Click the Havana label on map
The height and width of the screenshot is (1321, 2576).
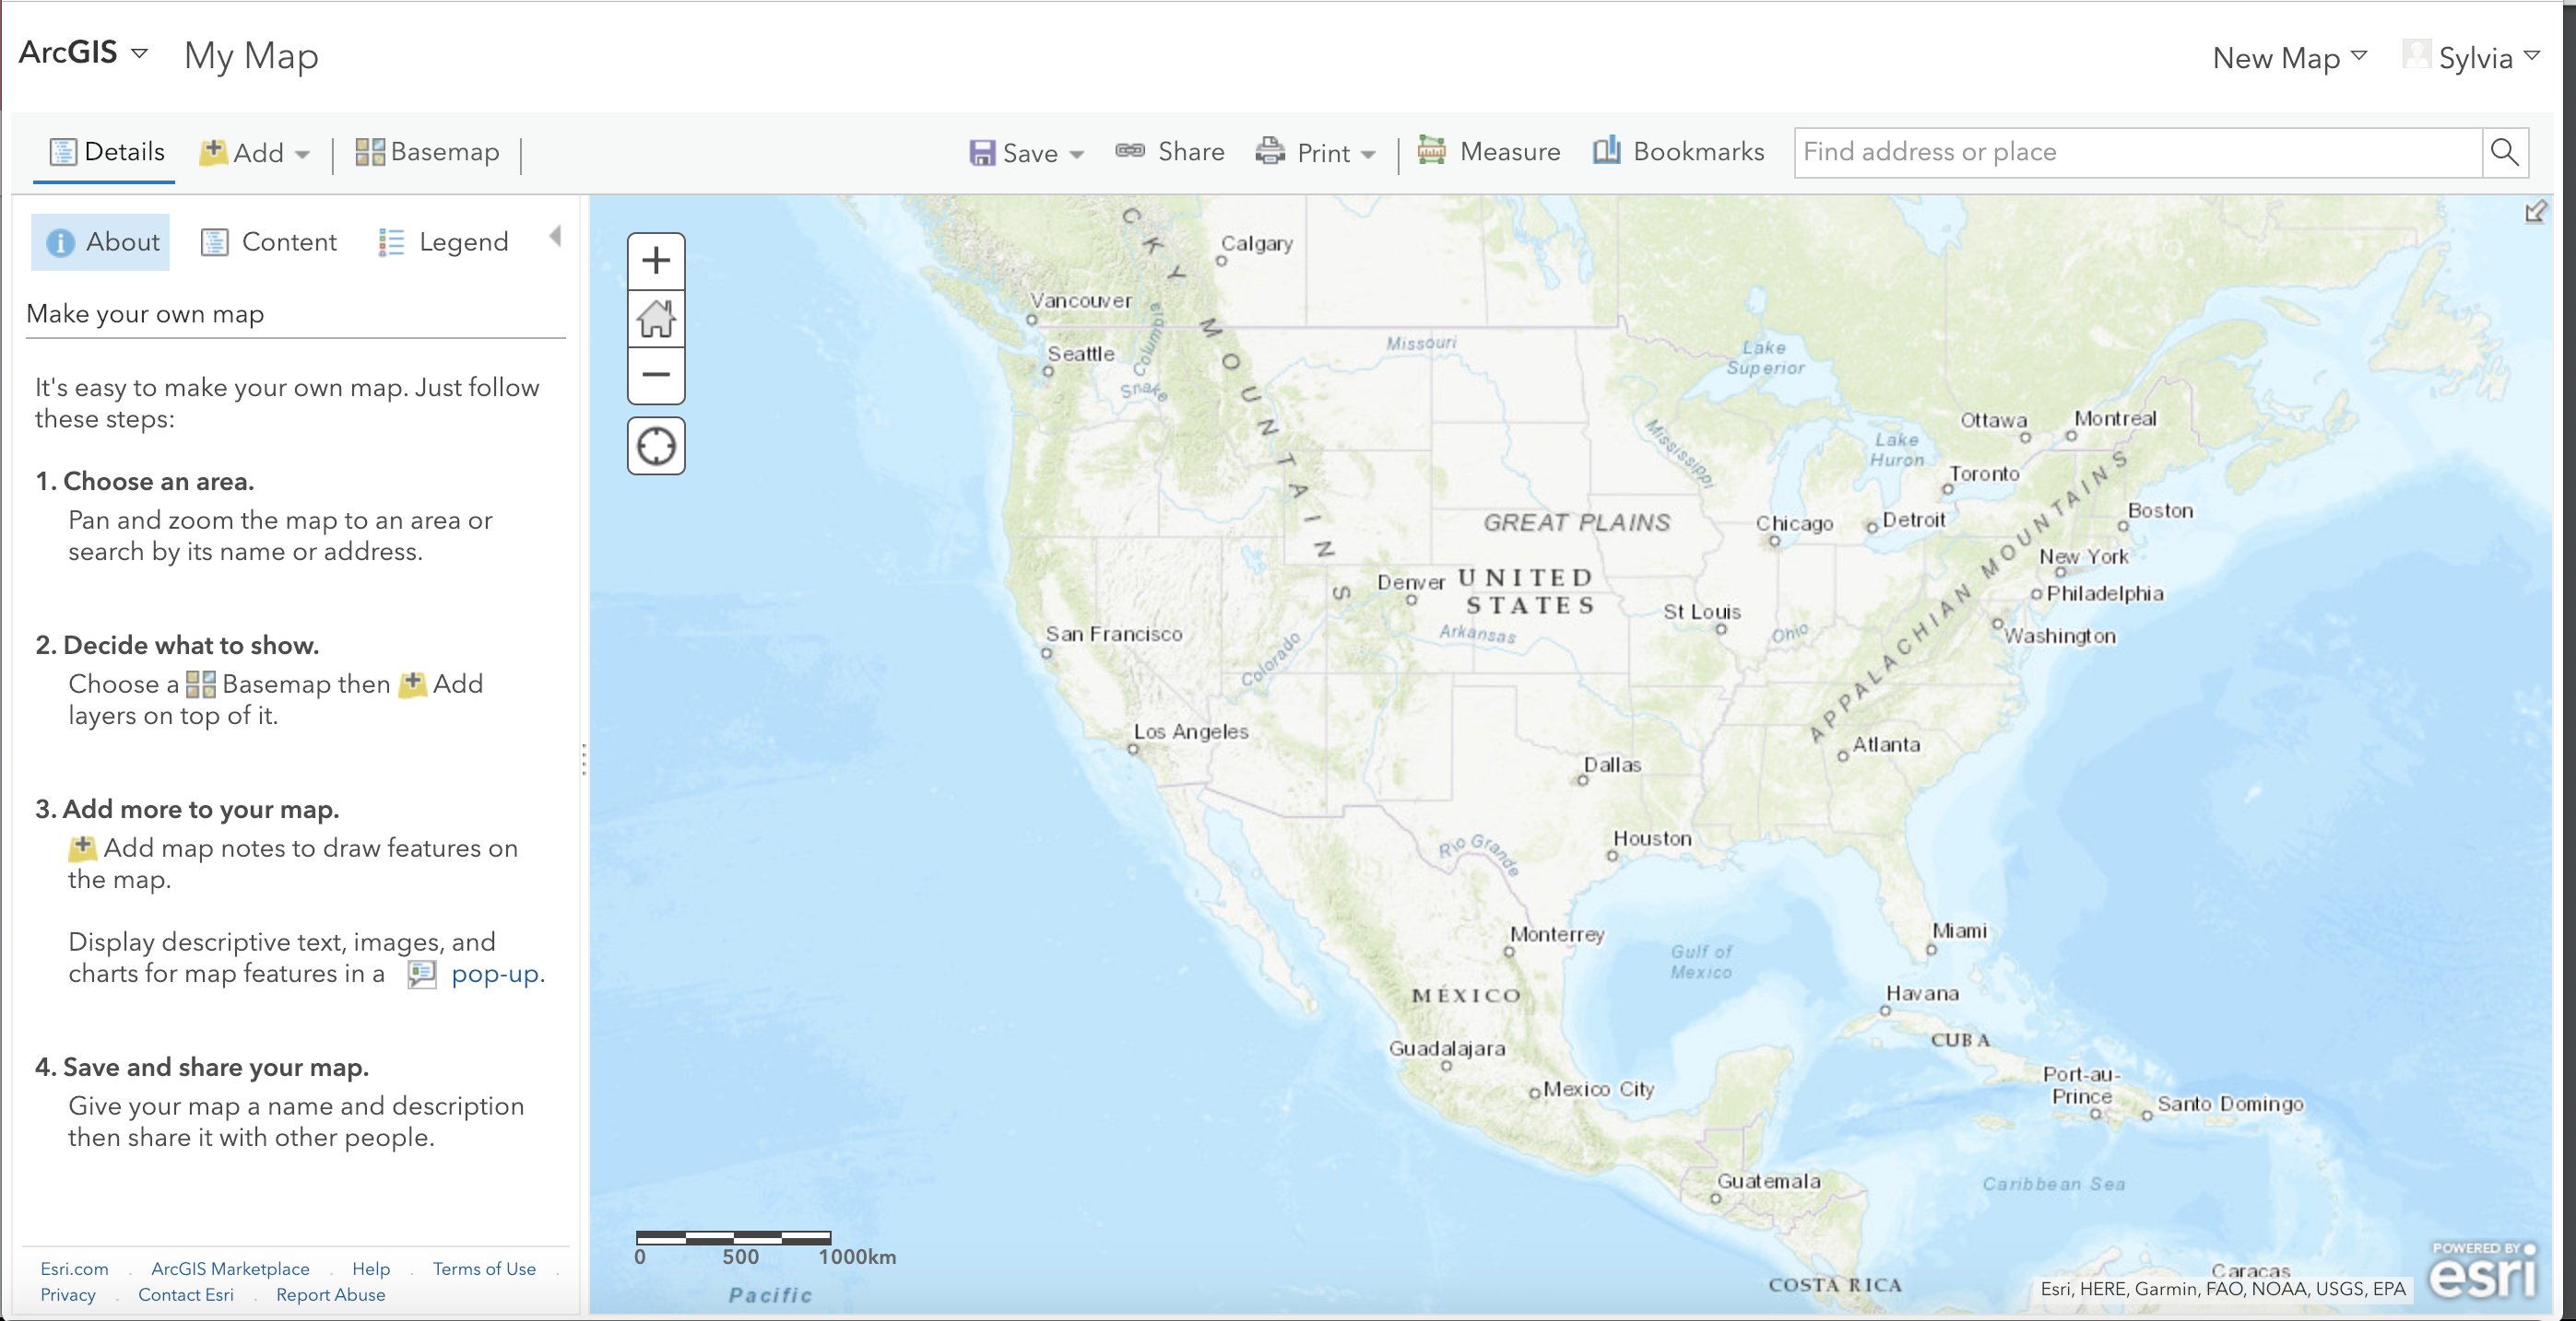[1922, 994]
